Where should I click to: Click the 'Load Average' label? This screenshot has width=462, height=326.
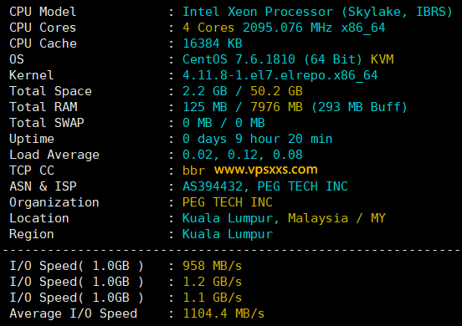point(54,155)
